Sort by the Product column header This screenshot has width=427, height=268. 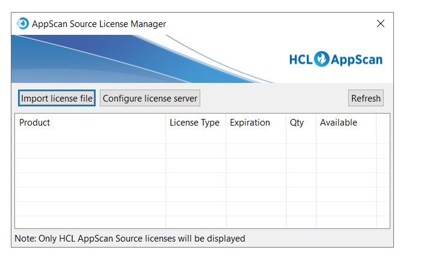pyautogui.click(x=90, y=123)
